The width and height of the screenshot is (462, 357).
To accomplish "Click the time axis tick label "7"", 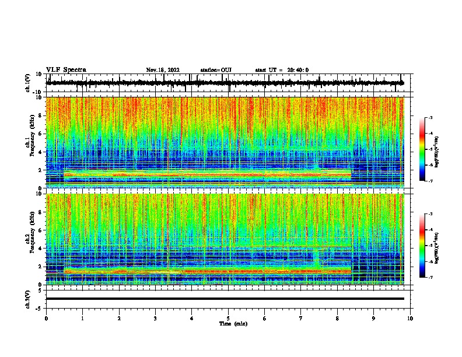I will (x=301, y=318).
